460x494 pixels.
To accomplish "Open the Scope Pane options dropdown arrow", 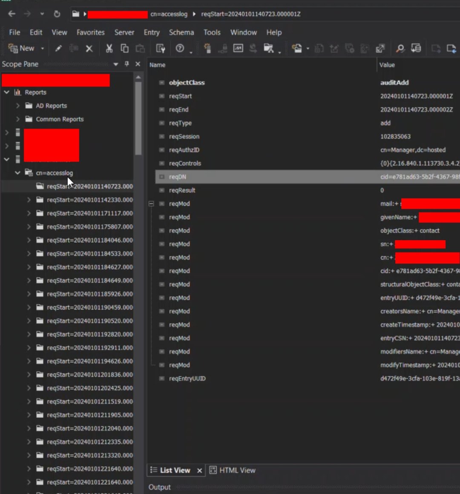I will tap(116, 64).
